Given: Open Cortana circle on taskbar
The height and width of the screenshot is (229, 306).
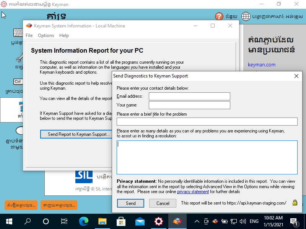Looking at the screenshot, I should click(x=46, y=221).
